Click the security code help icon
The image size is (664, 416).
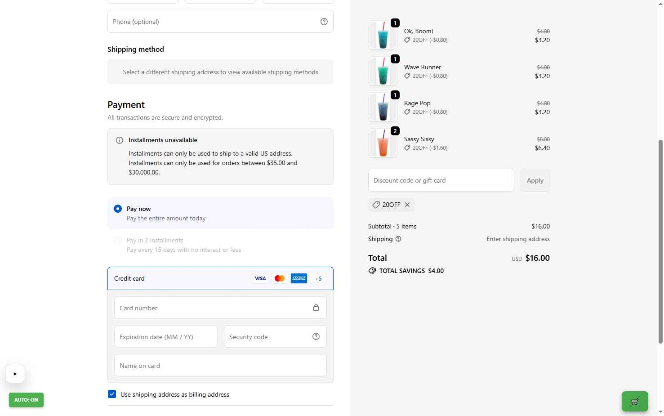pos(316,336)
